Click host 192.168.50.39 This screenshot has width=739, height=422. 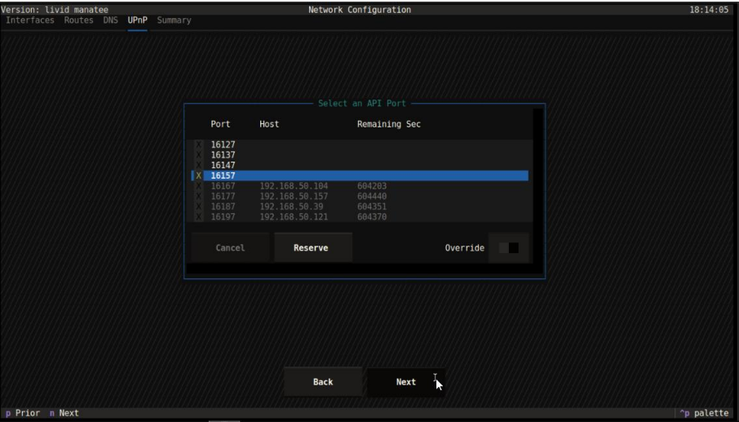pyautogui.click(x=291, y=207)
